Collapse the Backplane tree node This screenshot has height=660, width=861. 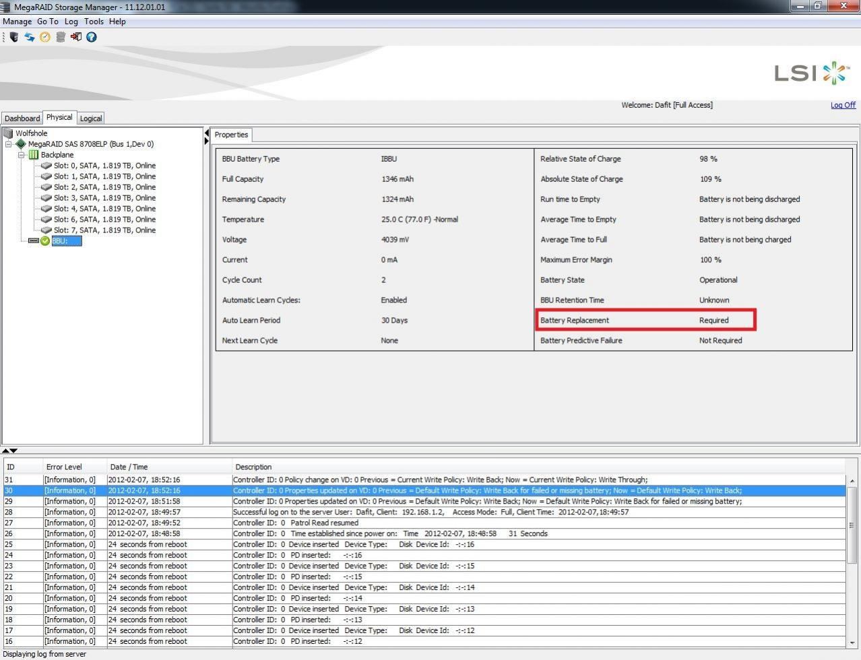(x=21, y=155)
